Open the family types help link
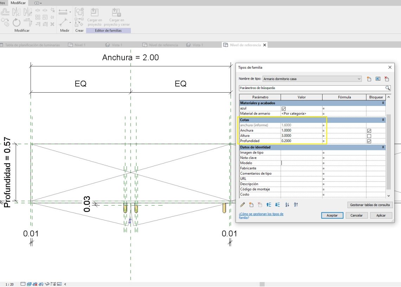Viewport: 401px width, 287px height. [x=261, y=216]
